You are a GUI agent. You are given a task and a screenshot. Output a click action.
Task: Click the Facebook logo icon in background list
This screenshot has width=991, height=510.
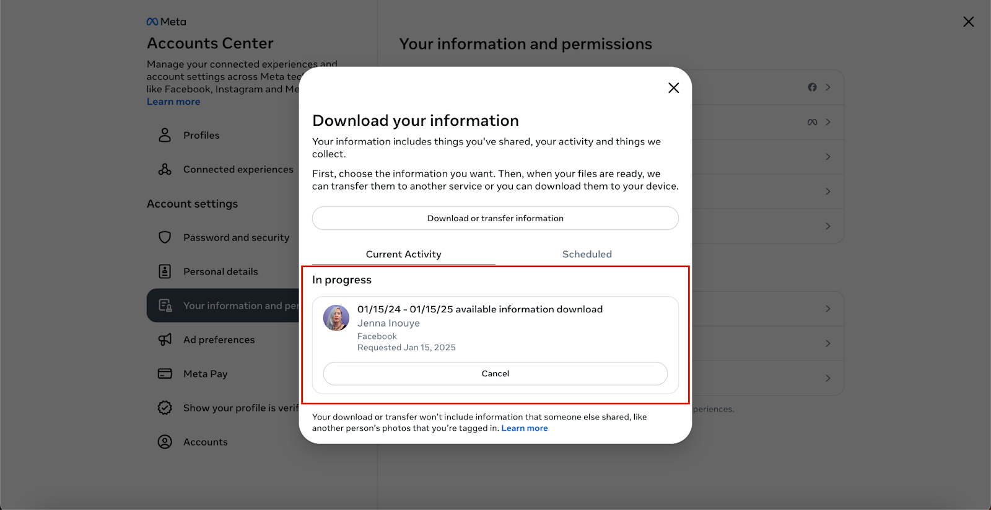tap(812, 87)
